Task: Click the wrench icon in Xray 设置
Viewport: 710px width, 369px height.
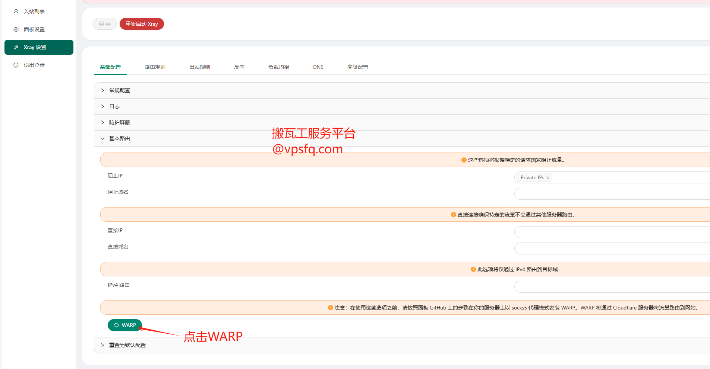Action: (16, 47)
